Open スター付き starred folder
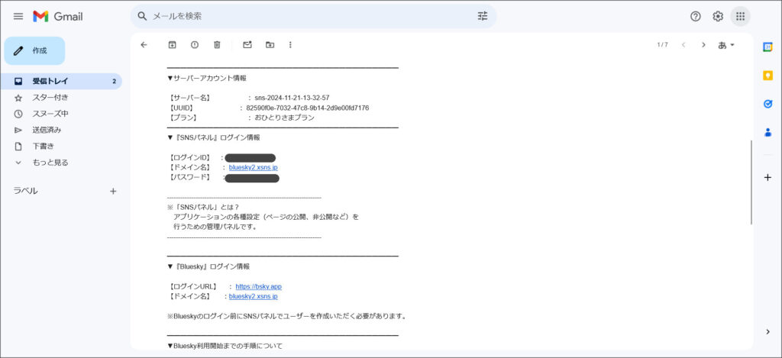This screenshot has width=782, height=358. pyautogui.click(x=50, y=97)
